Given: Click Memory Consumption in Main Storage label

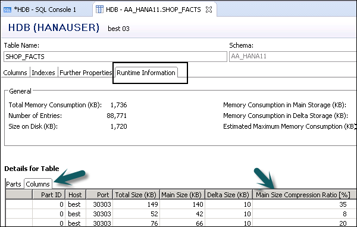Looking at the screenshot, I should 284,105.
